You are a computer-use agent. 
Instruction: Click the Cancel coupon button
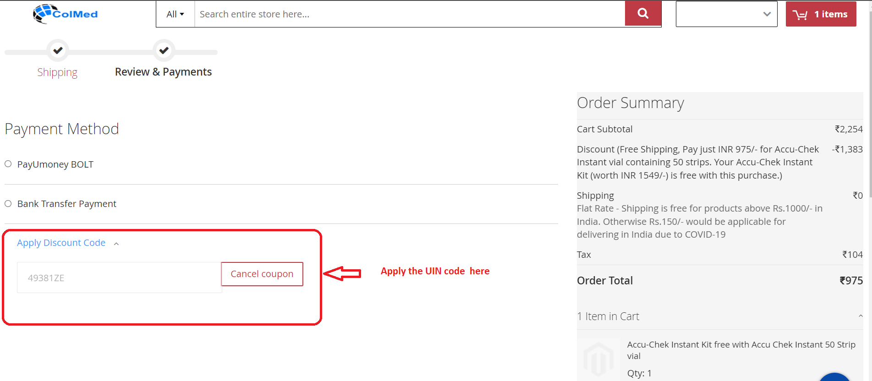262,274
